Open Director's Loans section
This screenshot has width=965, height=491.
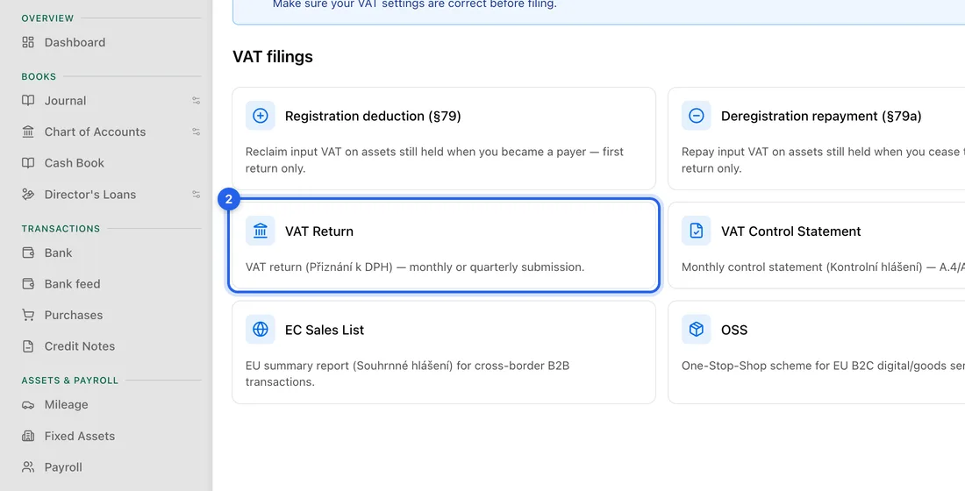click(89, 195)
